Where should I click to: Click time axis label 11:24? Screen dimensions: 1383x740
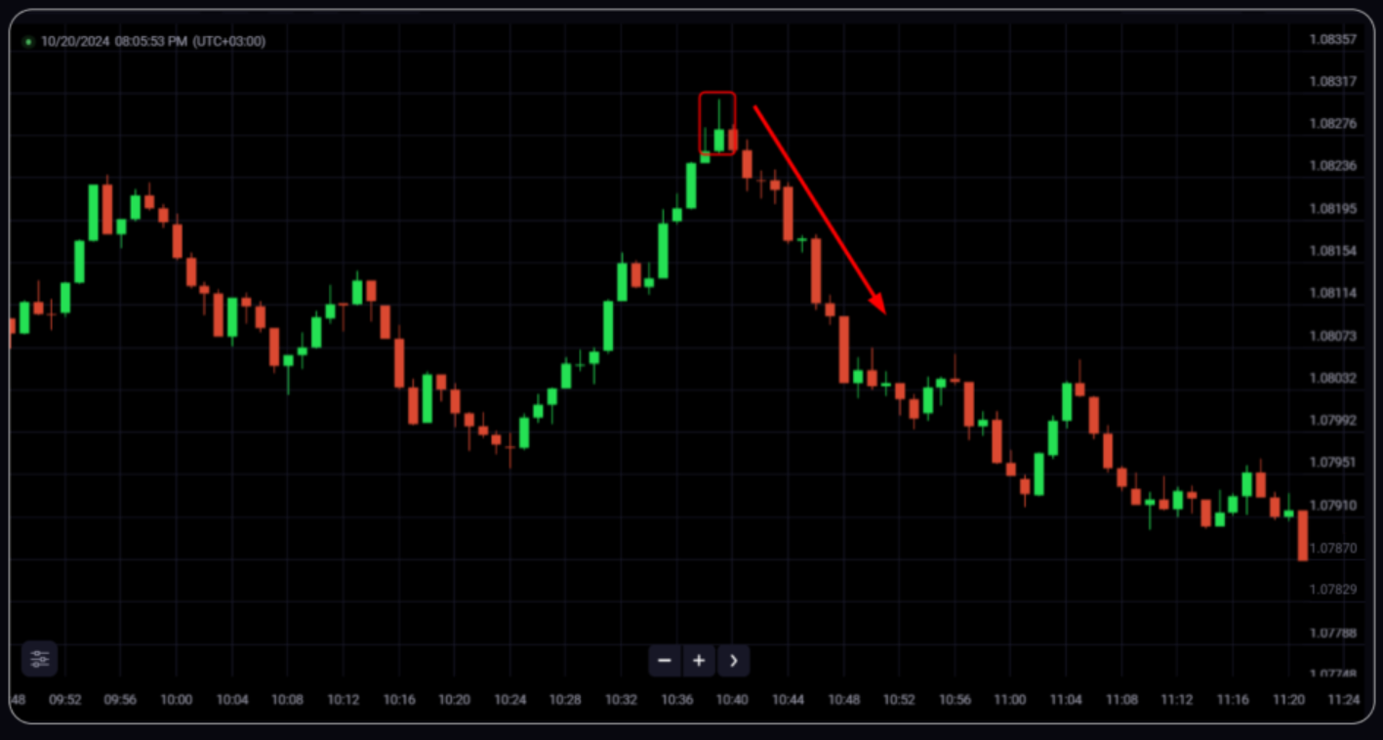pyautogui.click(x=1344, y=700)
